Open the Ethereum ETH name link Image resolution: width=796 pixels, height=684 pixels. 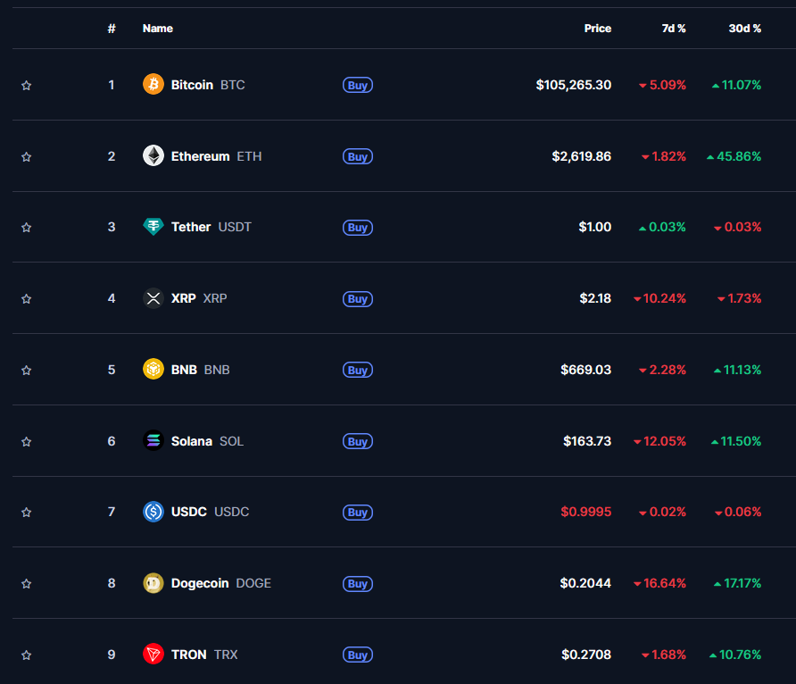tap(216, 156)
